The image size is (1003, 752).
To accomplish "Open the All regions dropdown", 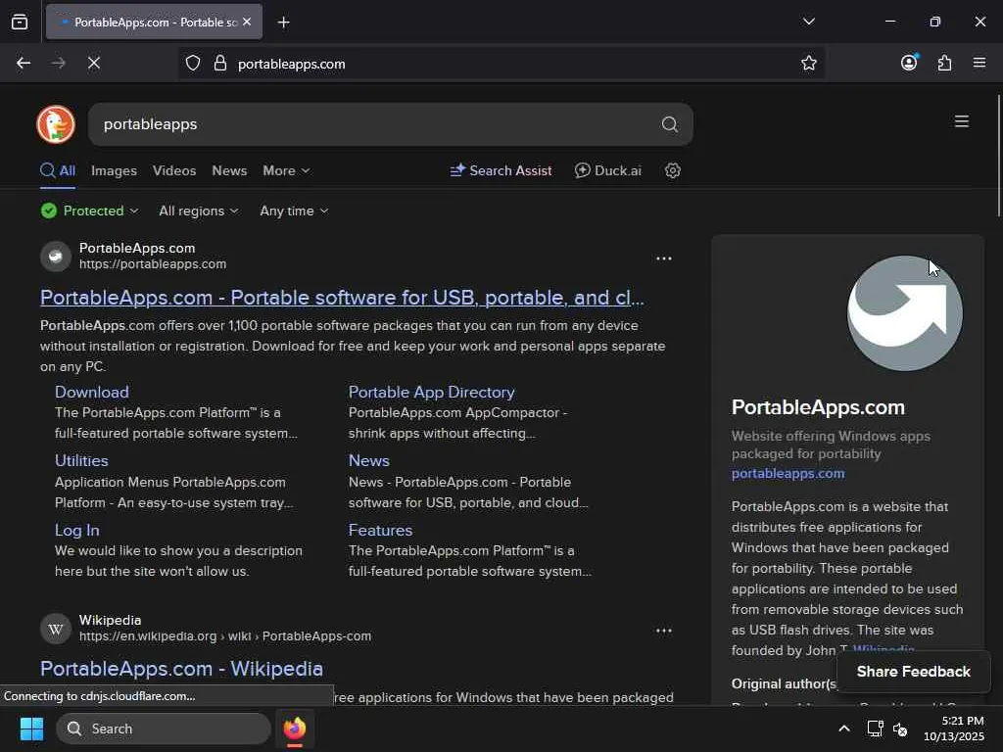I will click(198, 211).
